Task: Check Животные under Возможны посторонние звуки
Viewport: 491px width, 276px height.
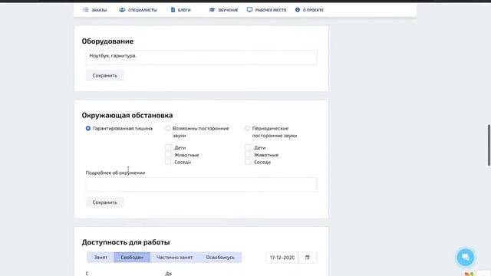Action: [x=168, y=155]
